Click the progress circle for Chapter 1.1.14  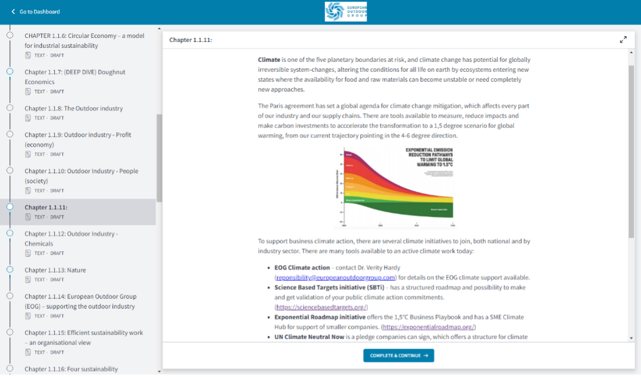pyautogui.click(x=10, y=295)
